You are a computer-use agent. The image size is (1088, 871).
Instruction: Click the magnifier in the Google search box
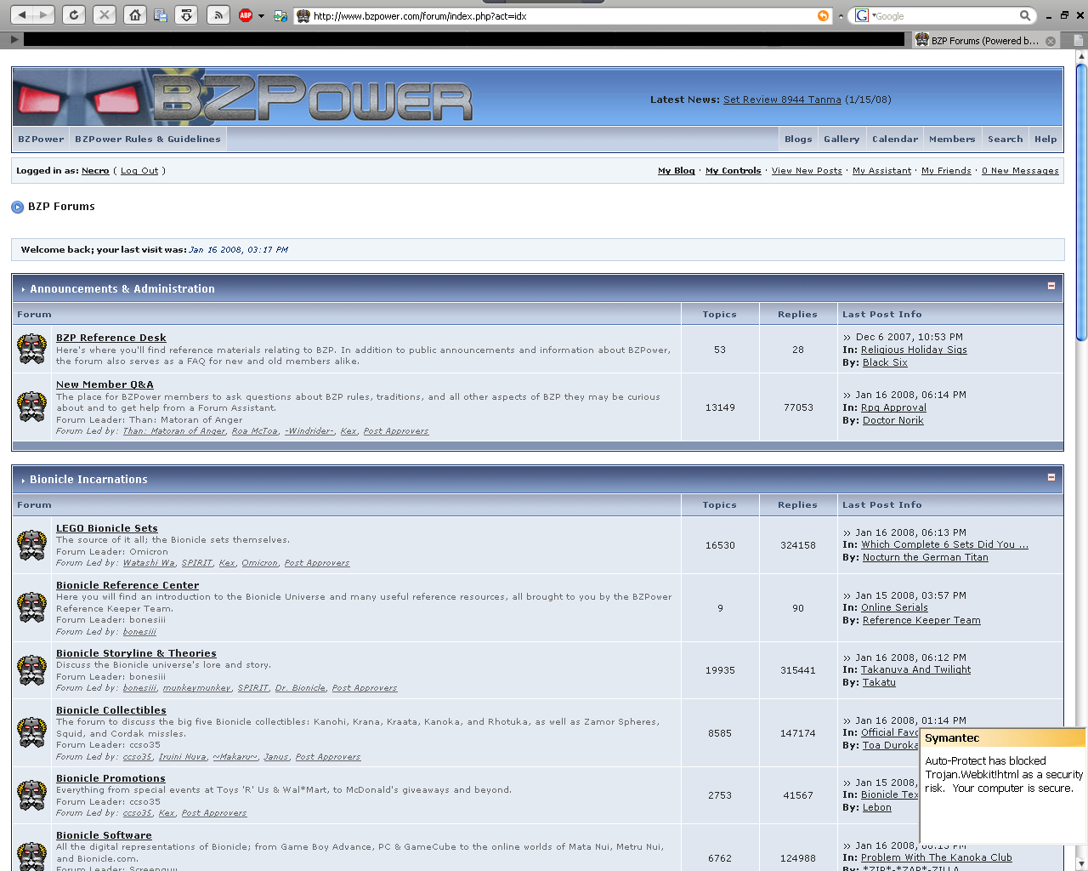pos(1025,15)
